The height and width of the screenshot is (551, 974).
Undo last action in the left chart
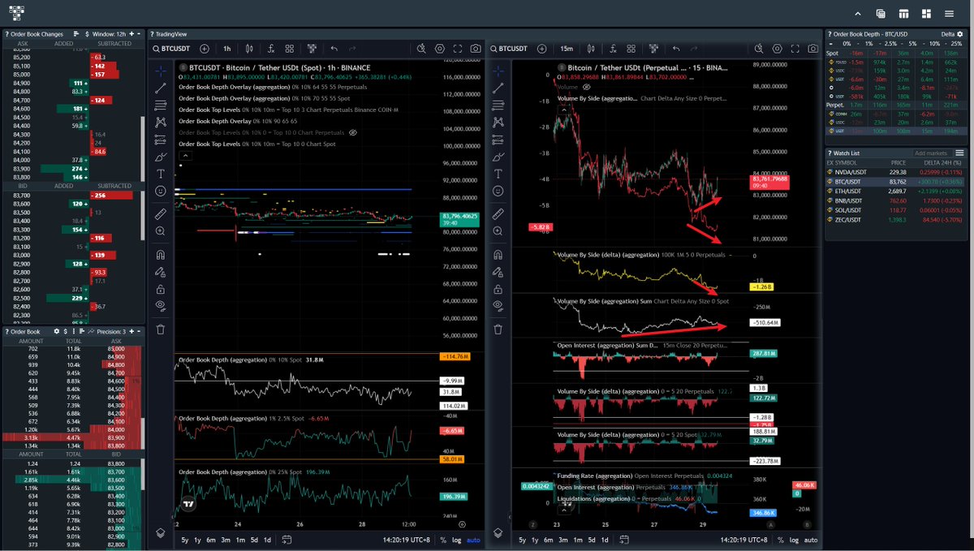tap(334, 49)
